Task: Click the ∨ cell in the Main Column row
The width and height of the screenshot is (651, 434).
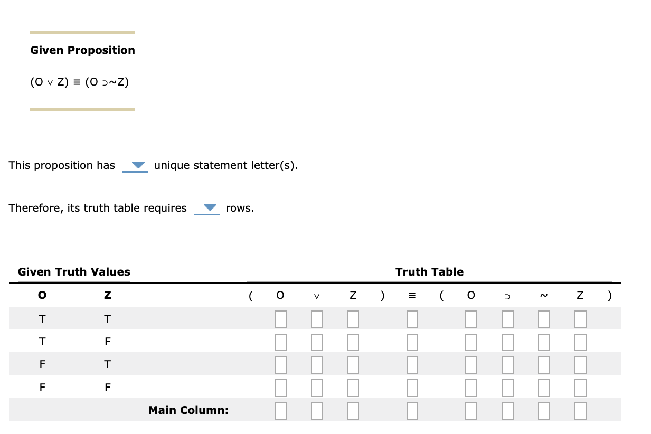Action: (x=316, y=410)
